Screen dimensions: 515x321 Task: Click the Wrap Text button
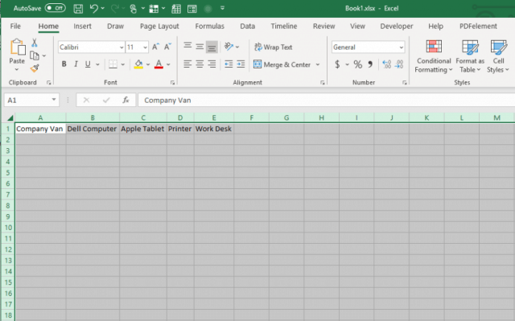coord(274,47)
